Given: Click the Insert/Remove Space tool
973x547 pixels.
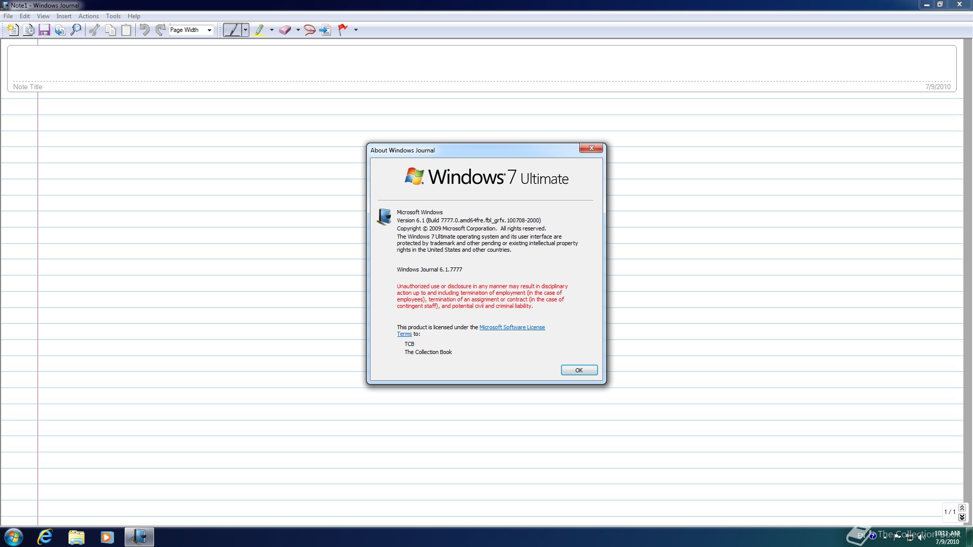Looking at the screenshot, I should 325,30.
